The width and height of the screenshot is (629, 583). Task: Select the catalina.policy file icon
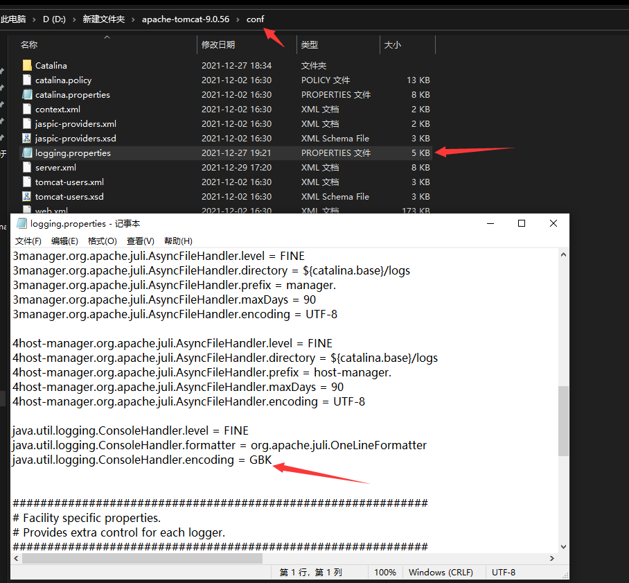tap(26, 80)
